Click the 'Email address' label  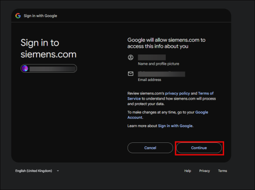click(150, 80)
